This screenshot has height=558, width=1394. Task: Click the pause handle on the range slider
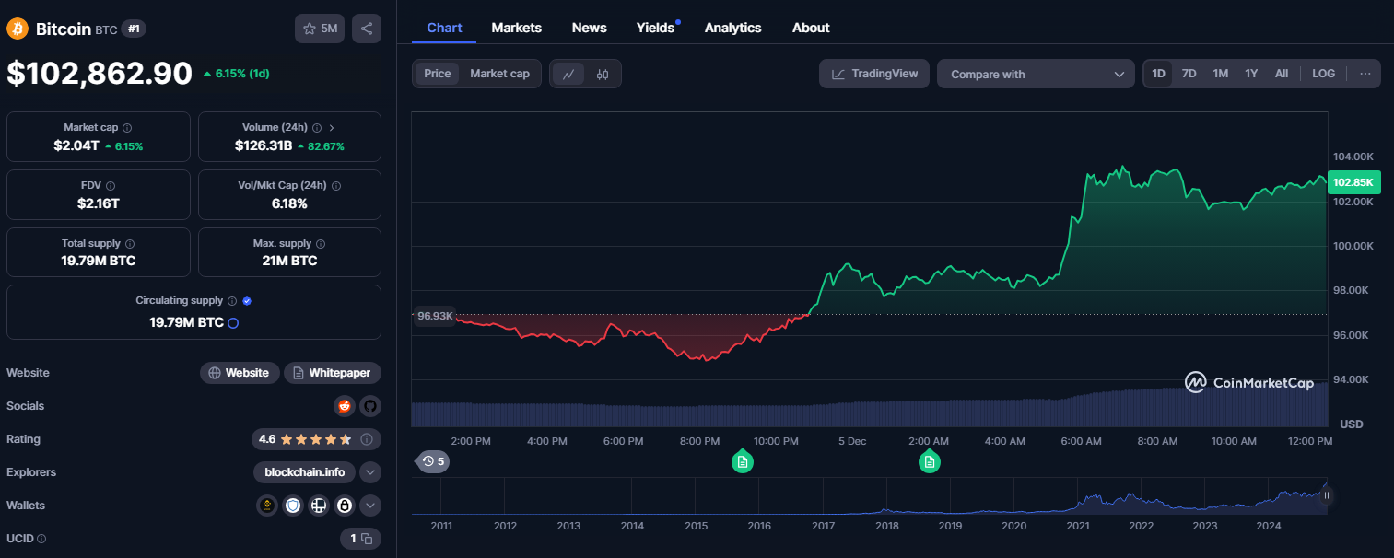(1327, 495)
